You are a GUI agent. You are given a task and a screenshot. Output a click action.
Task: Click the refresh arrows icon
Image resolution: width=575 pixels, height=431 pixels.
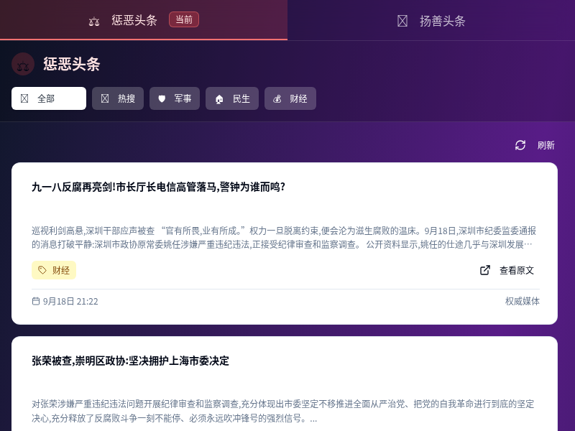coord(520,145)
